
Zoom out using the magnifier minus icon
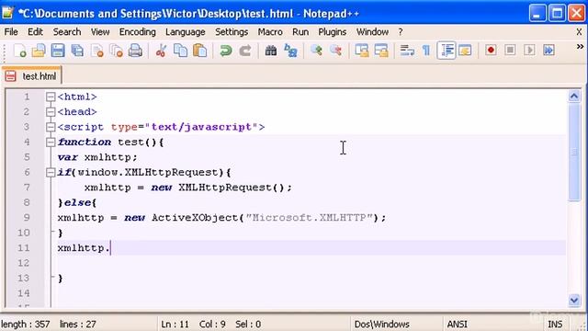pyautogui.click(x=336, y=51)
